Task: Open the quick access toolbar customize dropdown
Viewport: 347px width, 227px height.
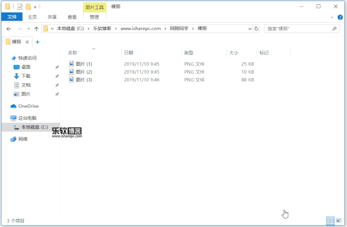Action: 35,7
